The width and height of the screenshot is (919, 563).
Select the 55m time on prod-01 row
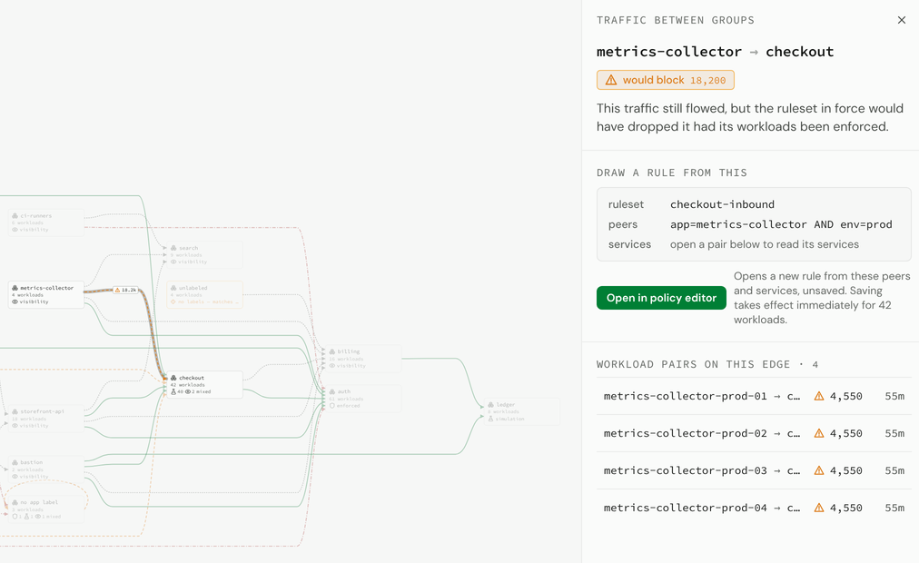894,396
